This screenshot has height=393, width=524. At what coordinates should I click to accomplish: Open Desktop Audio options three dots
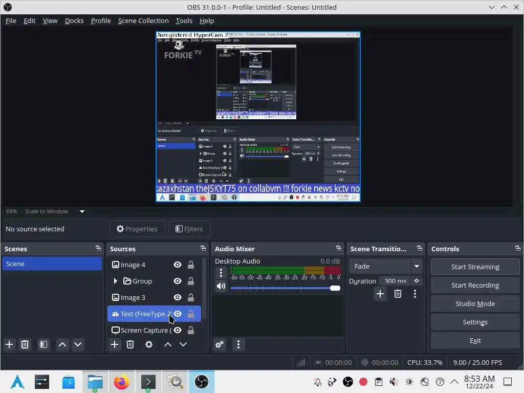pyautogui.click(x=221, y=273)
